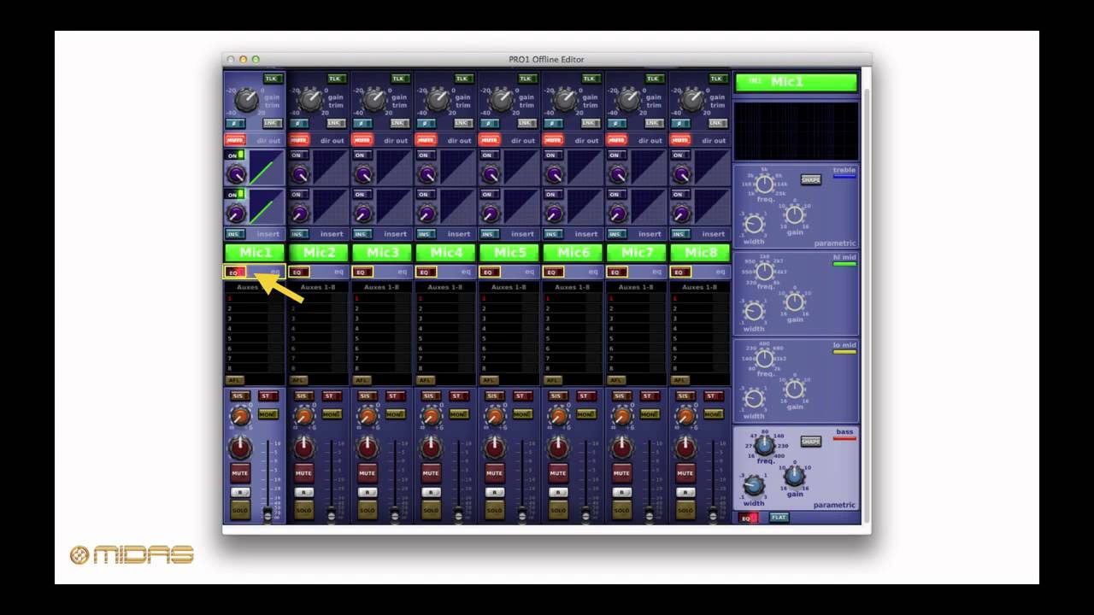Toggle the dir out MUTE on Mic7
Screen dimensions: 1094x615
click(616, 140)
